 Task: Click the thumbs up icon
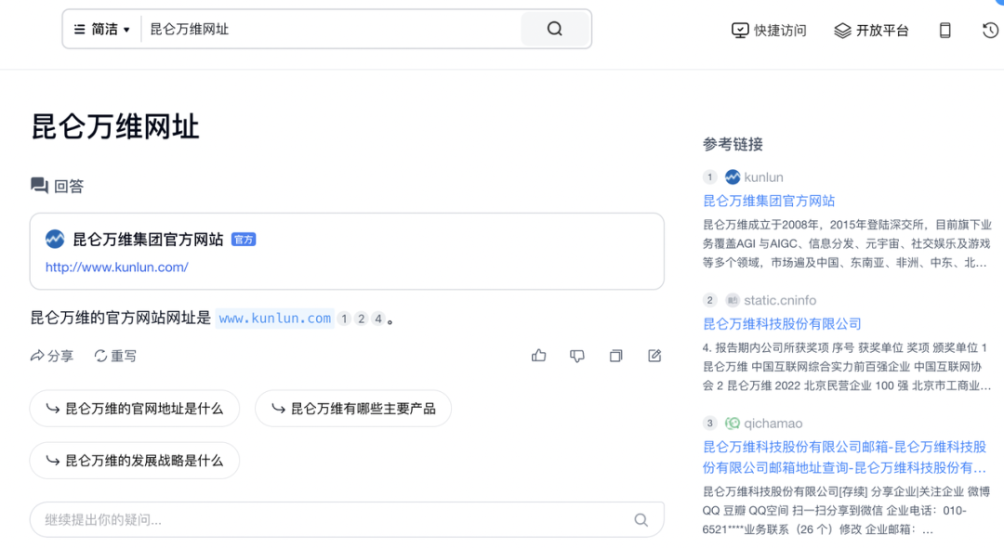538,356
